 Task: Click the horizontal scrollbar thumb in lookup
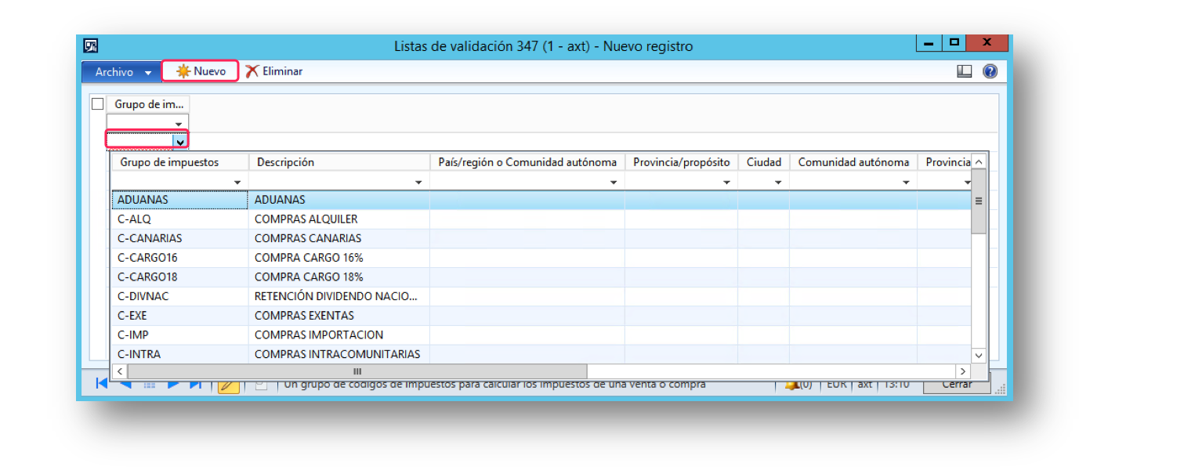[x=357, y=371]
